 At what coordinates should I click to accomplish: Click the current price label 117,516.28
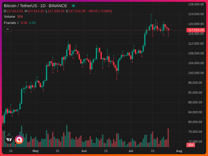pos(196,30)
